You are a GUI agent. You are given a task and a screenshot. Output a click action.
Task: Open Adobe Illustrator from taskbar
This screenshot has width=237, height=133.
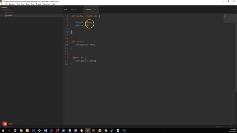[94, 130]
